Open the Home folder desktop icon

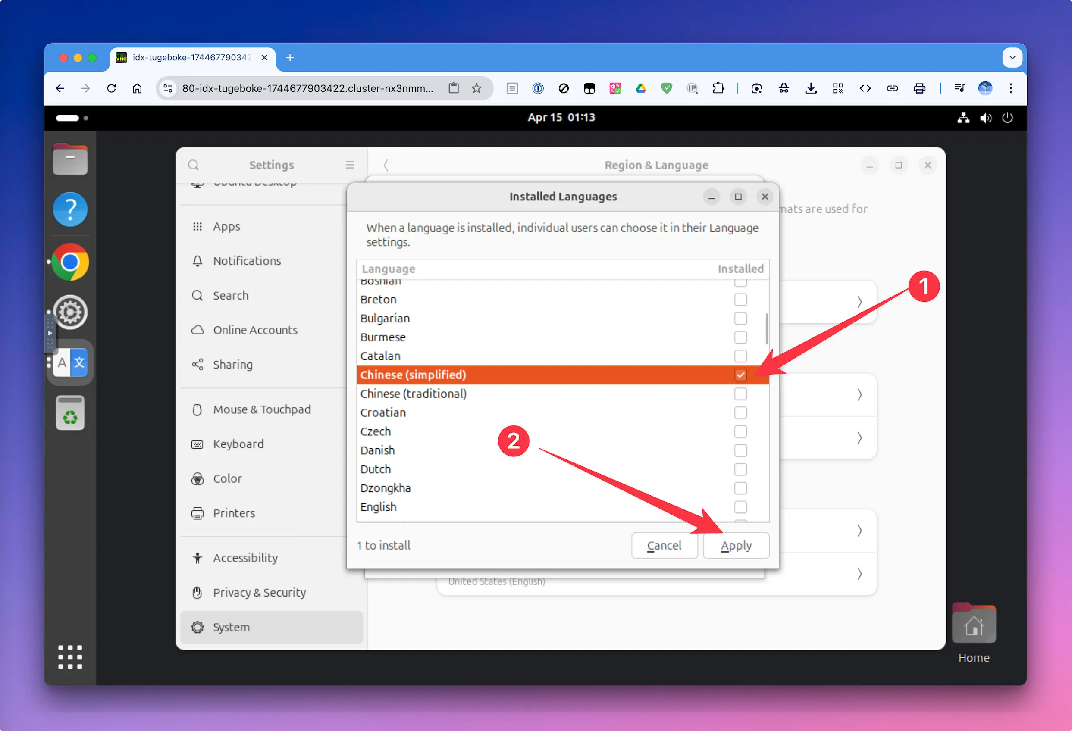(974, 633)
